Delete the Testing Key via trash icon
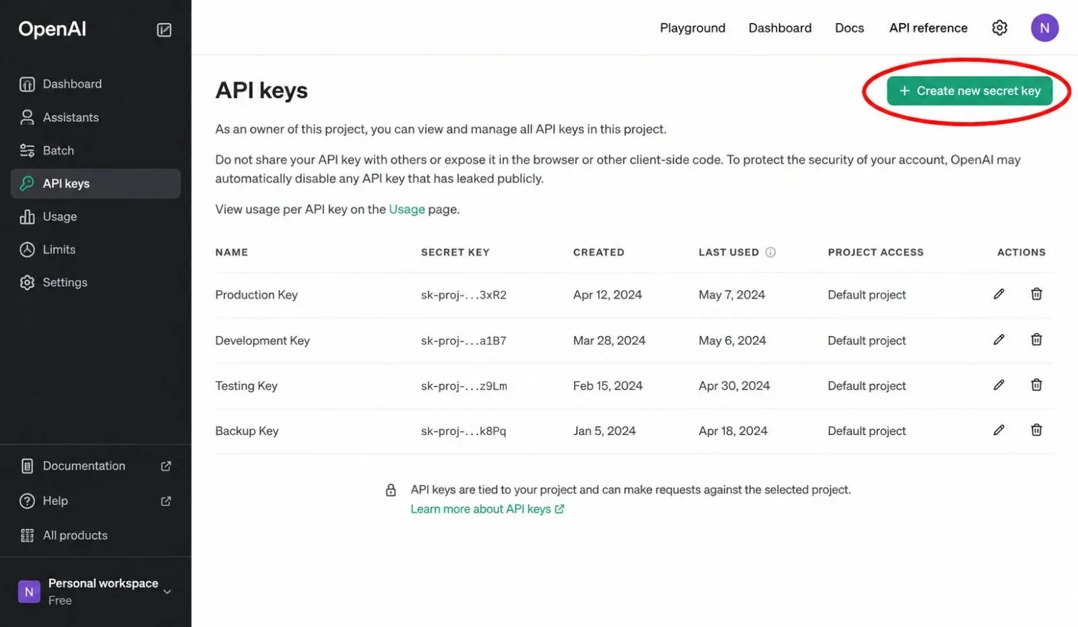This screenshot has width=1078, height=627. pyautogui.click(x=1036, y=385)
